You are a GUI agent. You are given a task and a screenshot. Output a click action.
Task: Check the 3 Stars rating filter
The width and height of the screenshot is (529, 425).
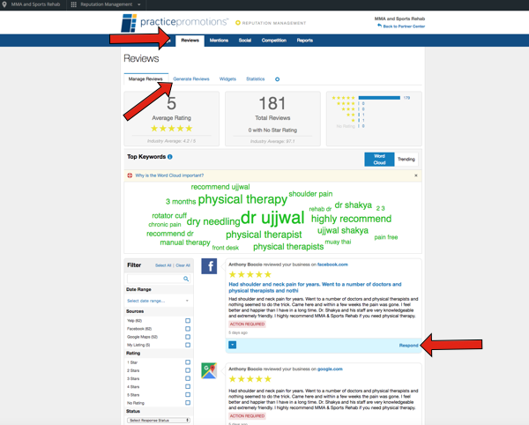[188, 378]
